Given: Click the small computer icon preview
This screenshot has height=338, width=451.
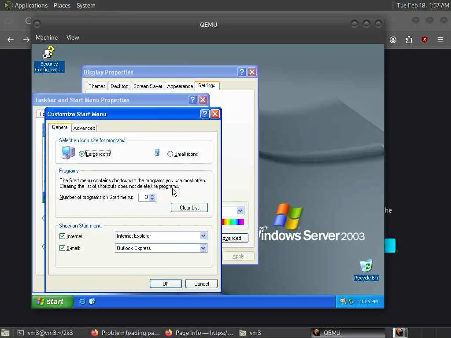Looking at the screenshot, I should (x=157, y=152).
